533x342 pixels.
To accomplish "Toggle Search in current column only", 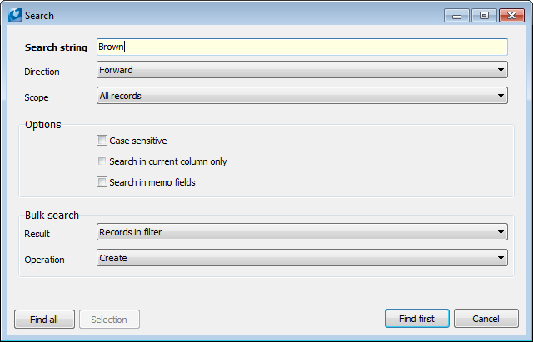I will point(102,161).
